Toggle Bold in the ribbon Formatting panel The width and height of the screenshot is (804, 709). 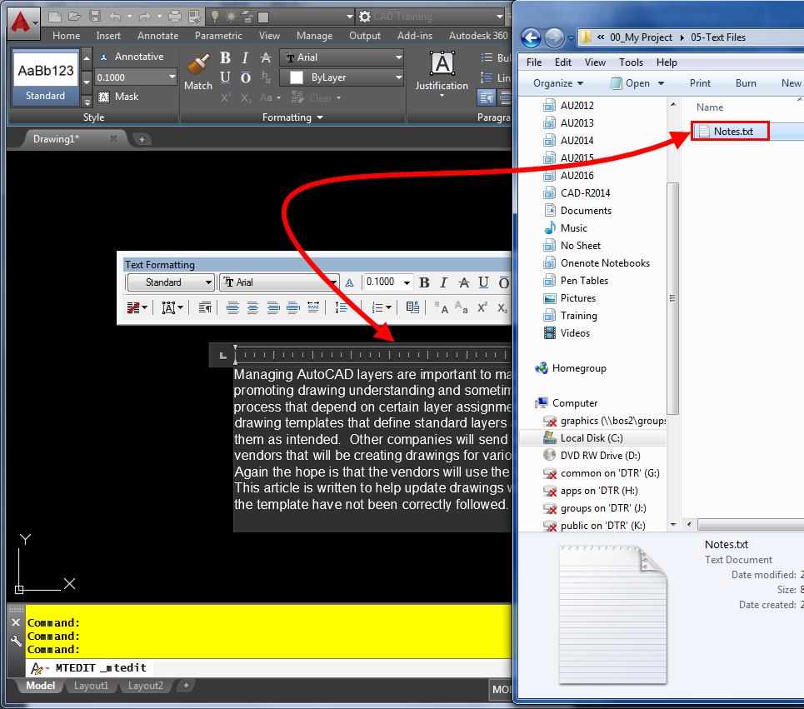(x=225, y=57)
